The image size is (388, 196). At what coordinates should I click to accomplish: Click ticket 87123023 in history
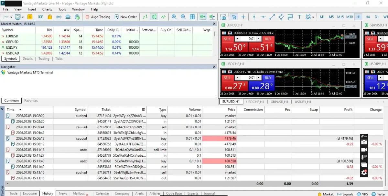104,138
